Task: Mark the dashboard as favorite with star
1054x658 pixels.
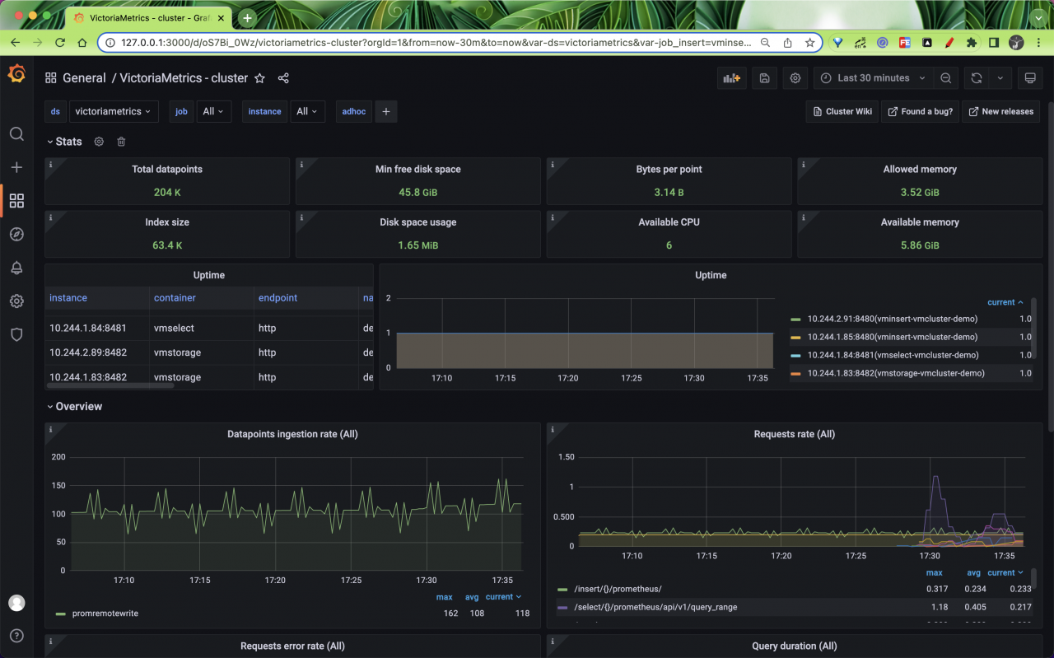Action: [259, 77]
